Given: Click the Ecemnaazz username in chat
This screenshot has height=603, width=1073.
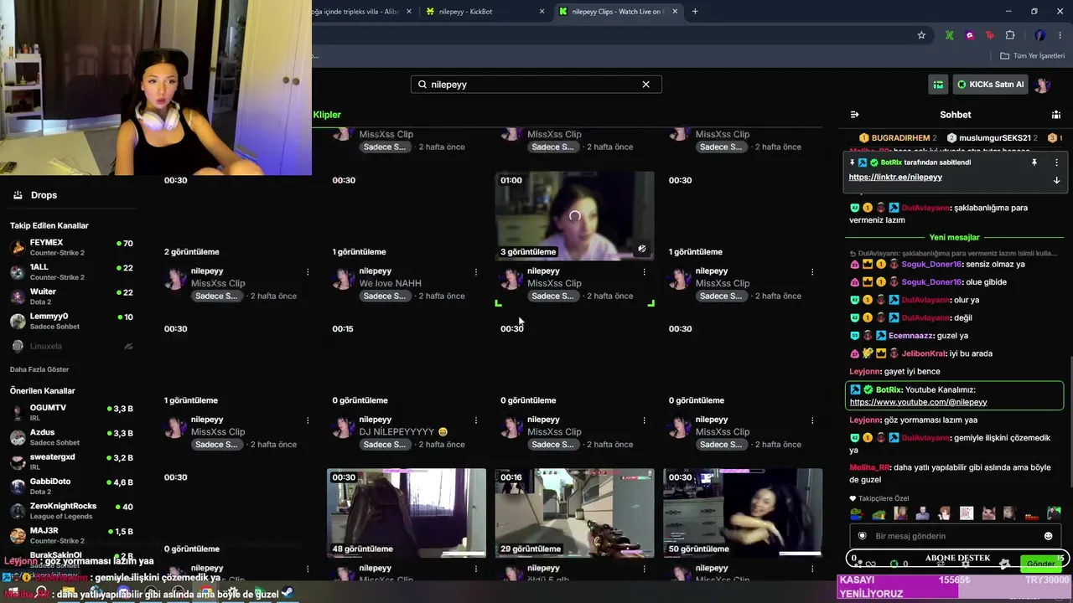Looking at the screenshot, I should 910,336.
